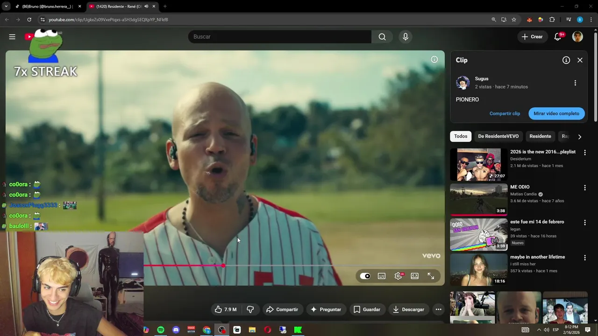598x336 pixels.
Task: Bookmark this page with the star icon
Action: (x=514, y=20)
